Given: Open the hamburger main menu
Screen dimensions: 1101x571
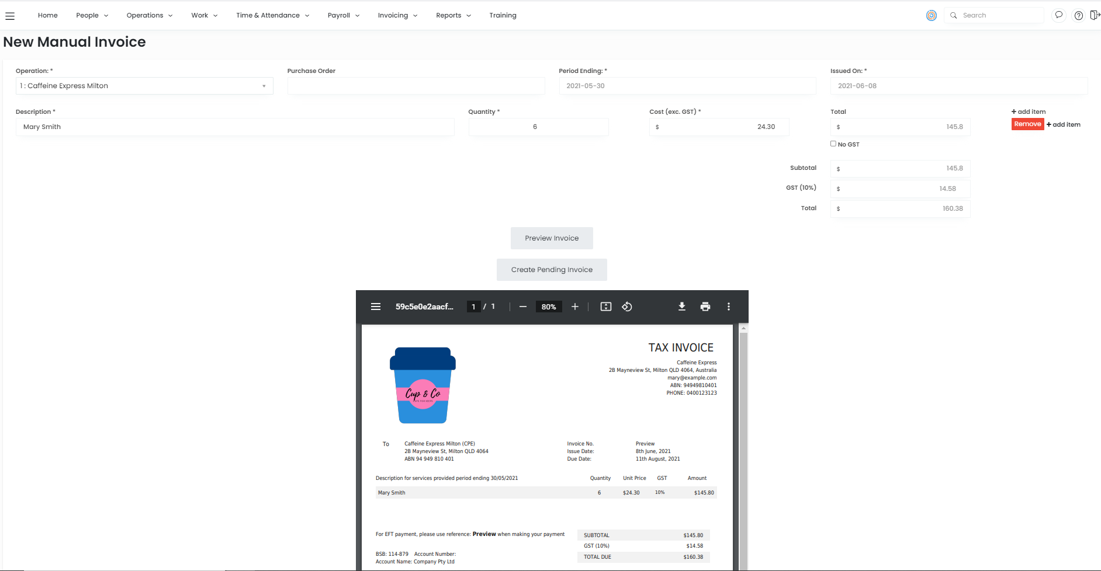Looking at the screenshot, I should click(x=10, y=16).
